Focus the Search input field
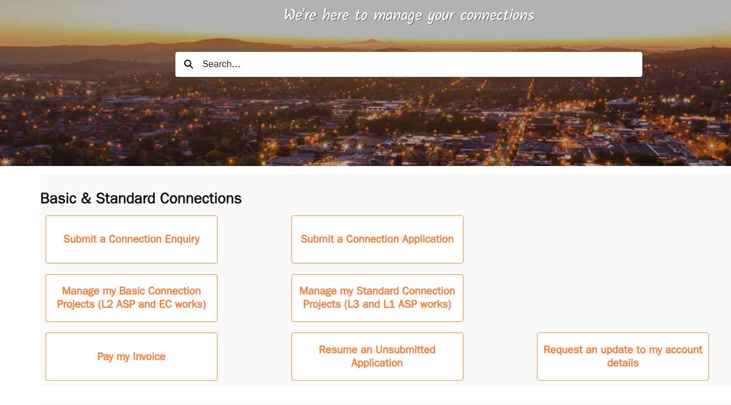The height and width of the screenshot is (405, 731). tap(416, 64)
